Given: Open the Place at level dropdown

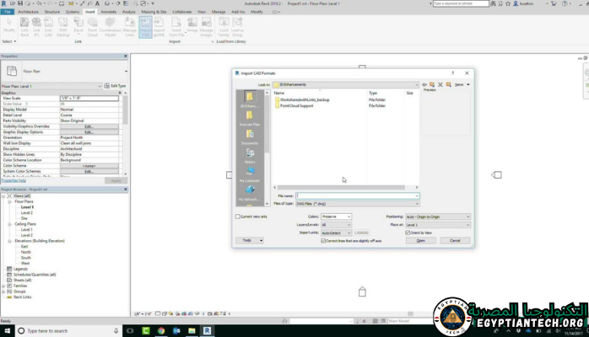Looking at the screenshot, I should pyautogui.click(x=438, y=225).
